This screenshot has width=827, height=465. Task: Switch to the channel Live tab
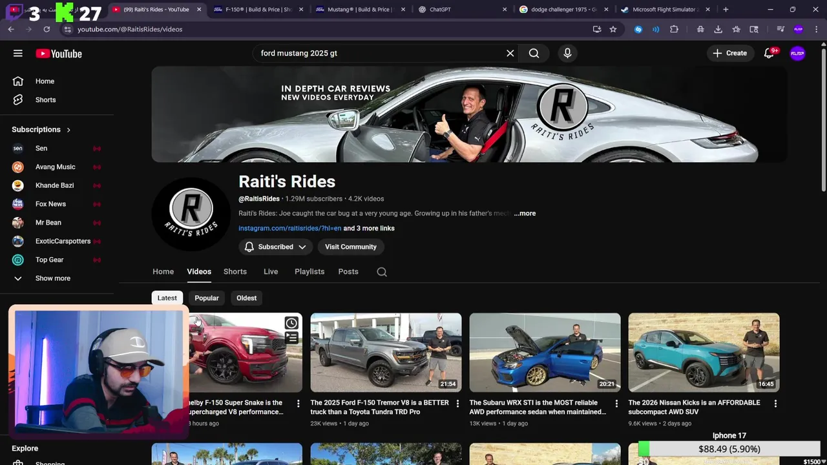point(271,271)
